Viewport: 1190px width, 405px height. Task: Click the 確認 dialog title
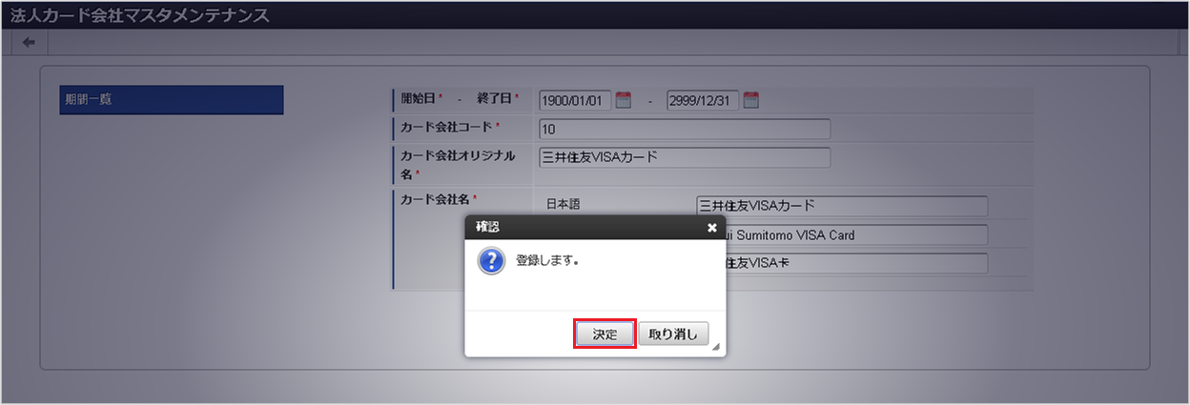tap(487, 228)
